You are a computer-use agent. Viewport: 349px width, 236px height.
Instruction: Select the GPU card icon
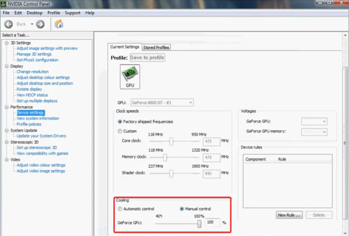click(x=130, y=77)
